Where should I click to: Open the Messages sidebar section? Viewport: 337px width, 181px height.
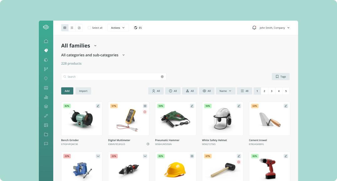(46, 144)
